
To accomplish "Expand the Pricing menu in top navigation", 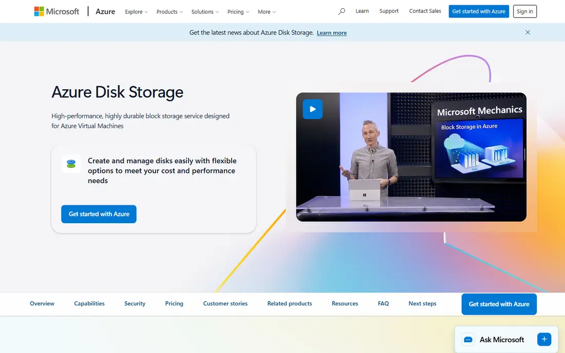I will (238, 12).
